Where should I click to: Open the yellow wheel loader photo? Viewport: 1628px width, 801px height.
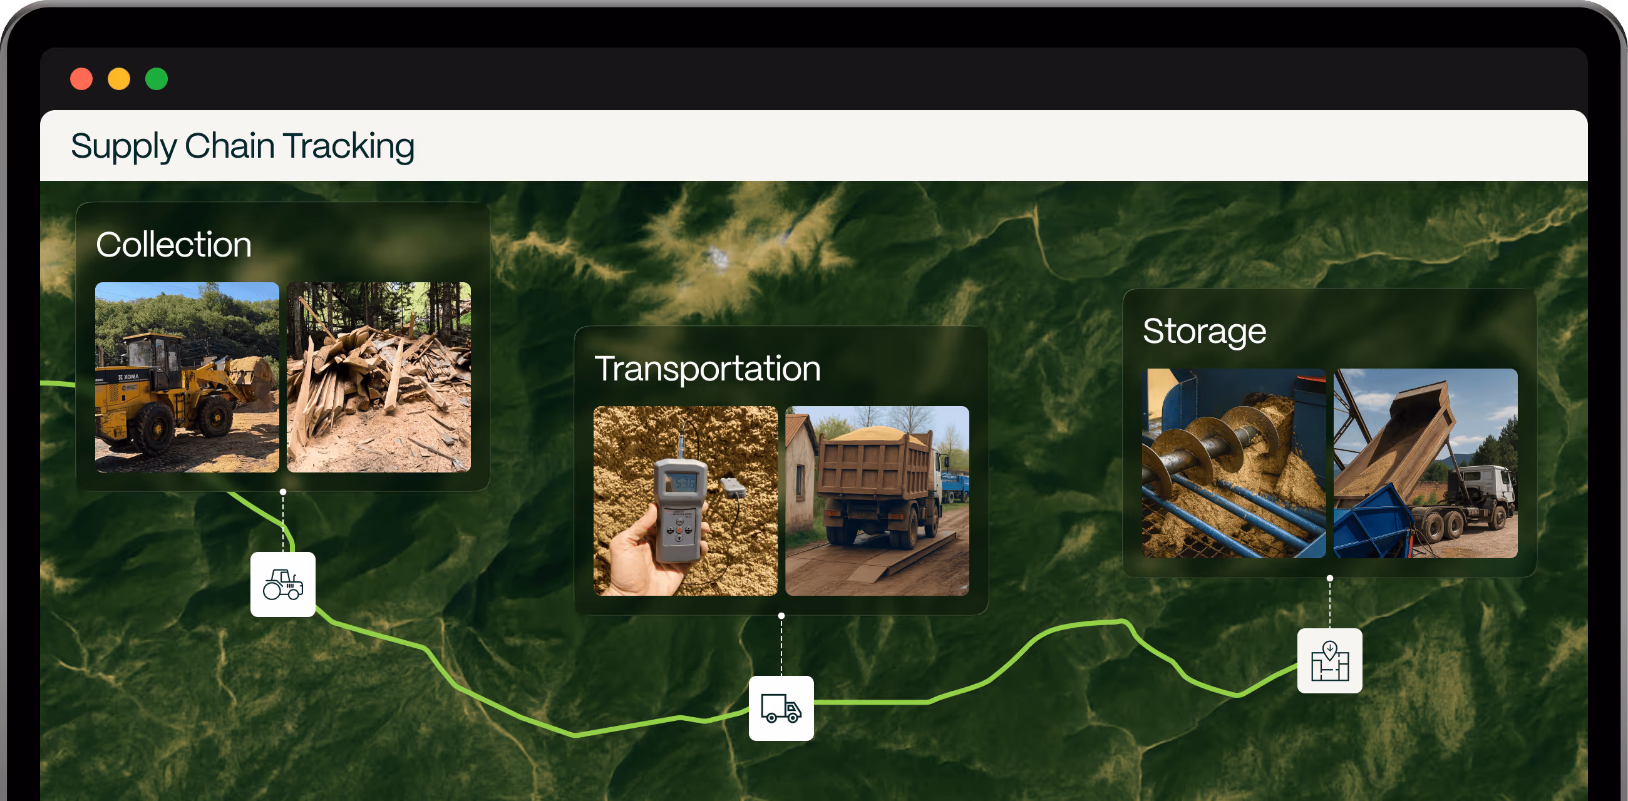coord(187,377)
